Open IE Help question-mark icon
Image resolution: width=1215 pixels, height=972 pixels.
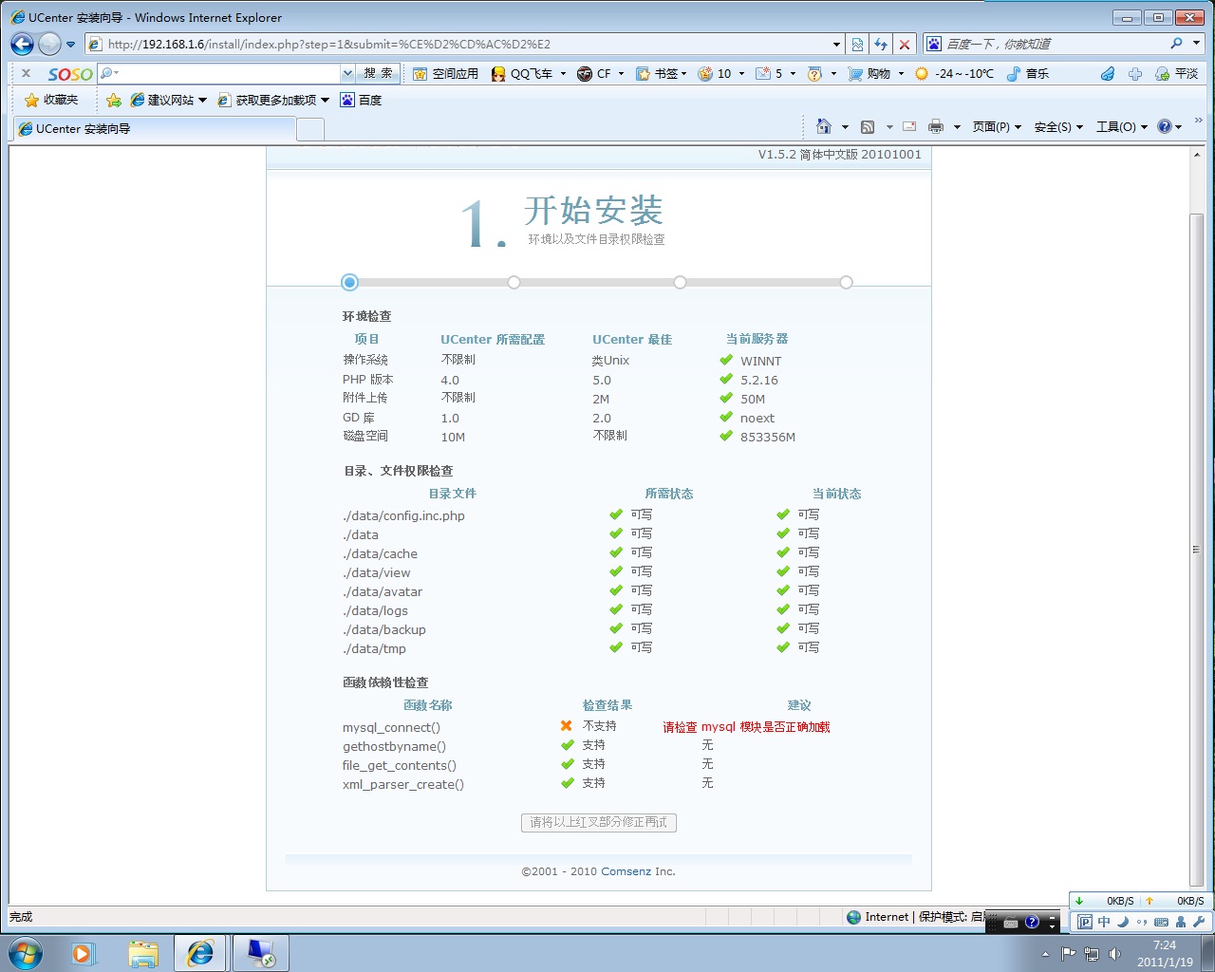pyautogui.click(x=1165, y=126)
